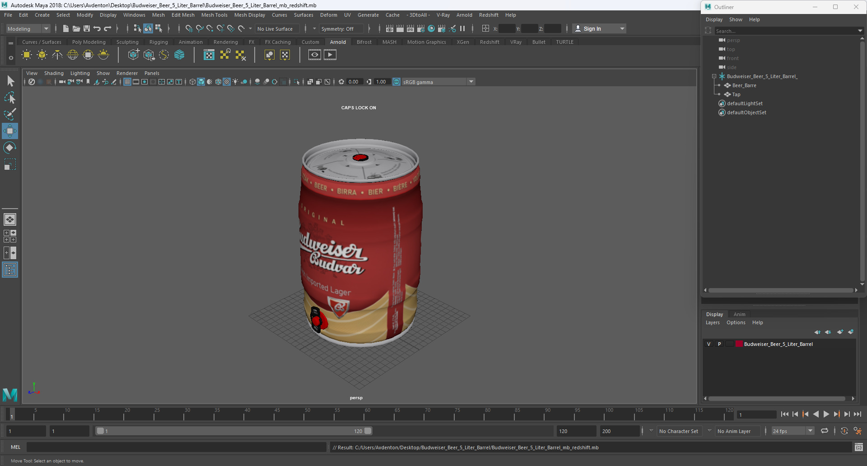Save scene using floppy icon
This screenshot has height=466, width=867.
click(86, 28)
